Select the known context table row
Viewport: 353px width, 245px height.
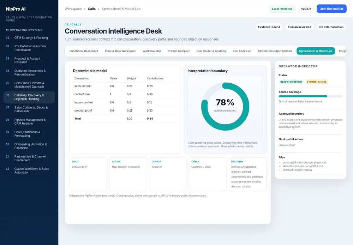pyautogui.click(x=125, y=102)
